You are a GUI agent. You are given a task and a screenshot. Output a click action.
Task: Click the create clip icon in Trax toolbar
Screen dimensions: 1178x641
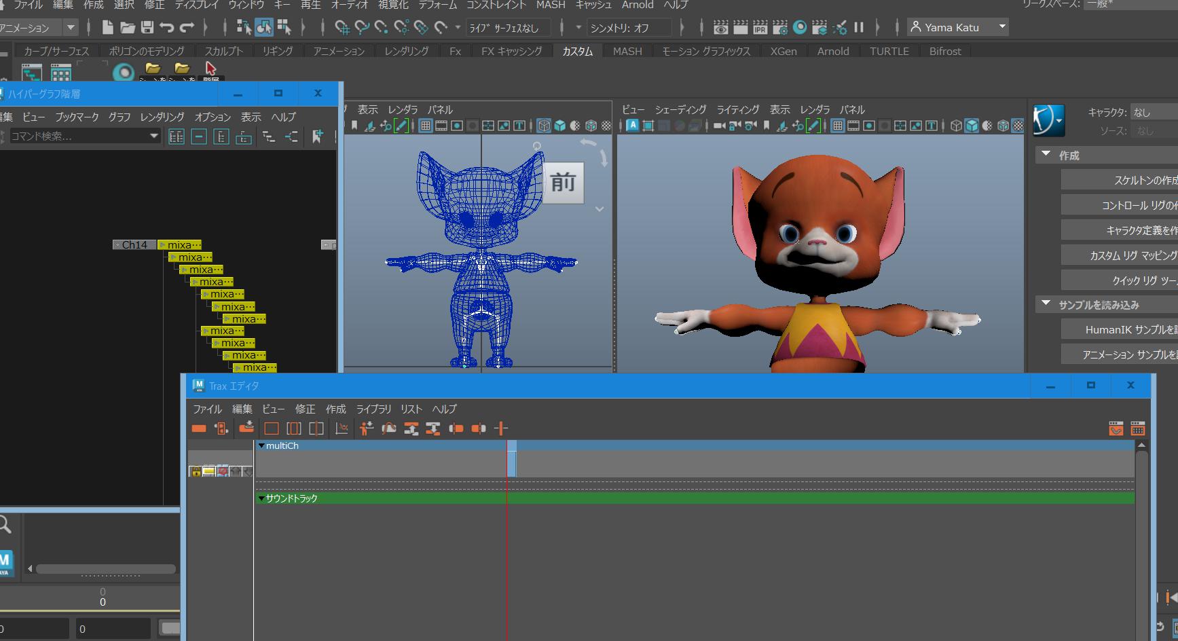pyautogui.click(x=199, y=428)
